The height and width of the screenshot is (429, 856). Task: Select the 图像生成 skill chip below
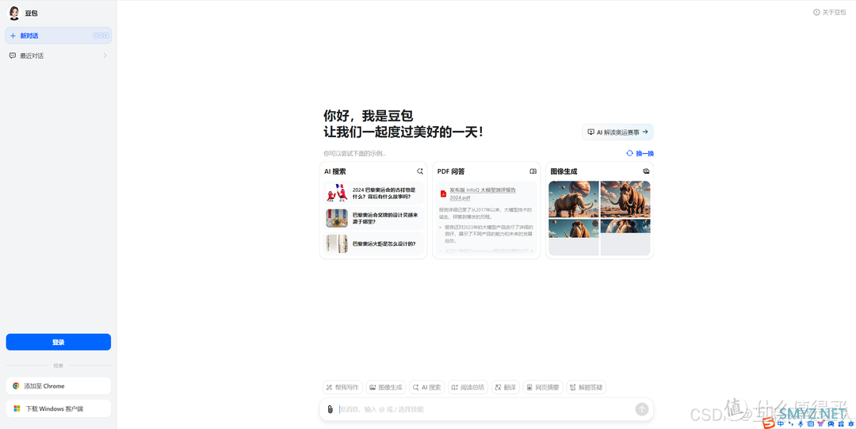point(386,388)
